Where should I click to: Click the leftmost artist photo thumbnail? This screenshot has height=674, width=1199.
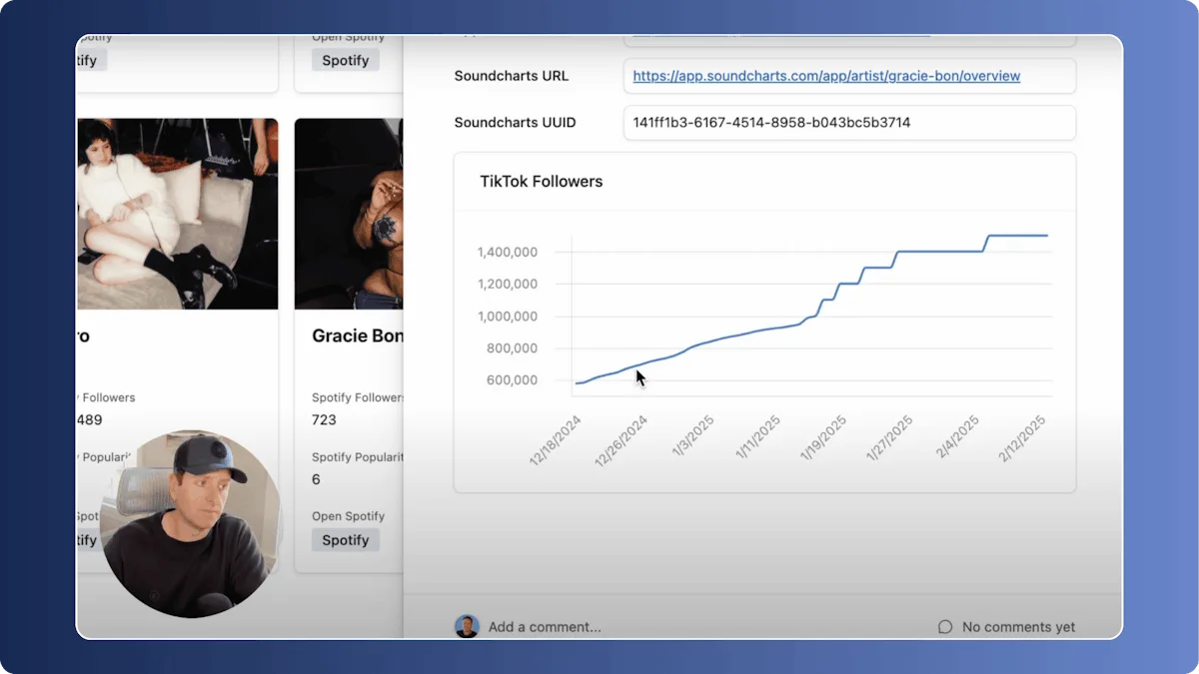177,214
